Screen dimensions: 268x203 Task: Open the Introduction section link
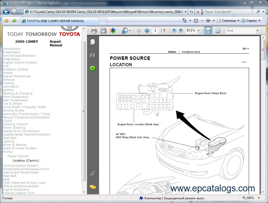coord(12,49)
